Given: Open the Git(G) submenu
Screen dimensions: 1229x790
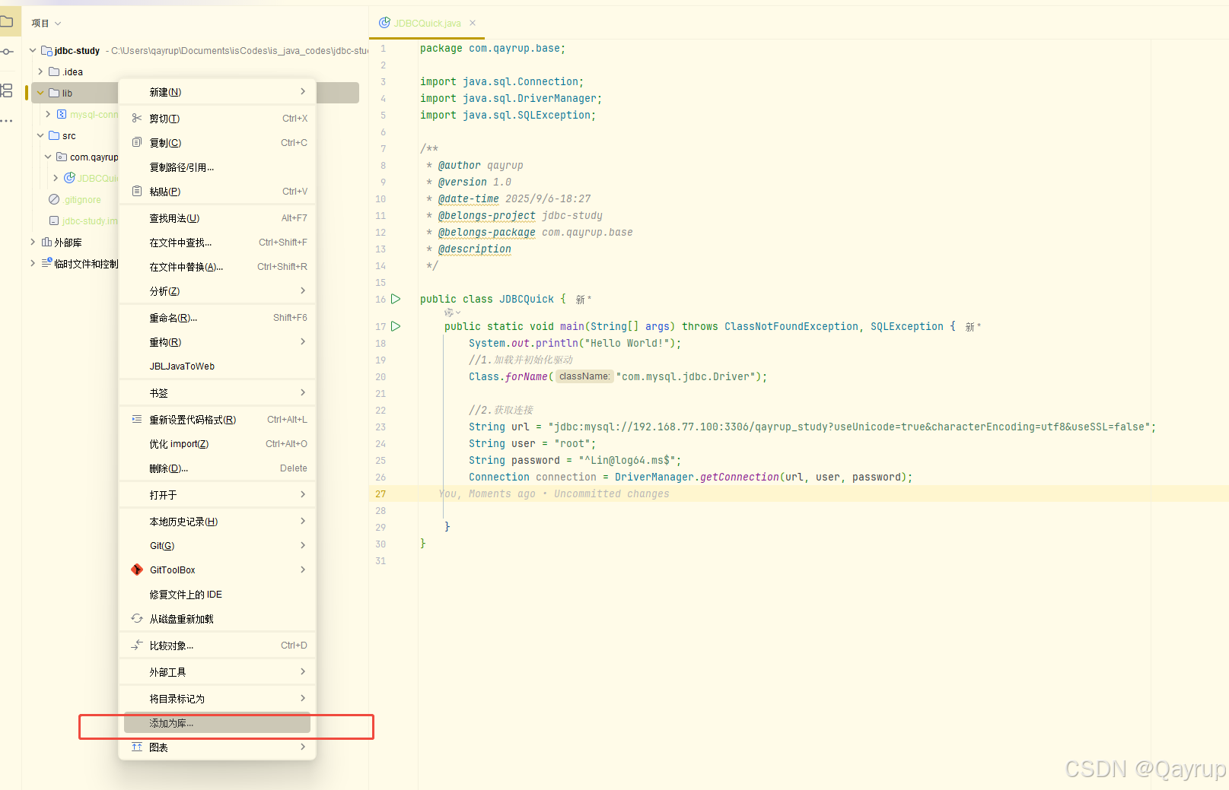Looking at the screenshot, I should coord(218,545).
